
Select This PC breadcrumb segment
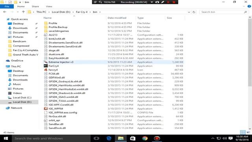pyautogui.click(x=41, y=12)
